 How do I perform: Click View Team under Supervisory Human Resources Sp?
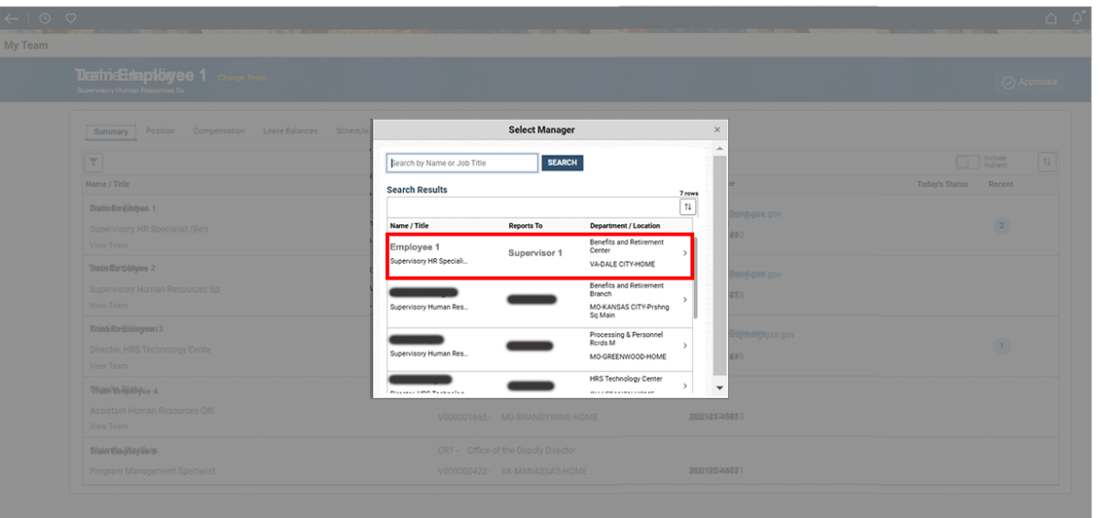click(109, 305)
